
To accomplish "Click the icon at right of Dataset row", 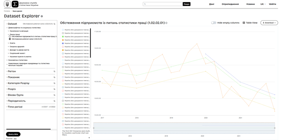I will coord(54,24).
